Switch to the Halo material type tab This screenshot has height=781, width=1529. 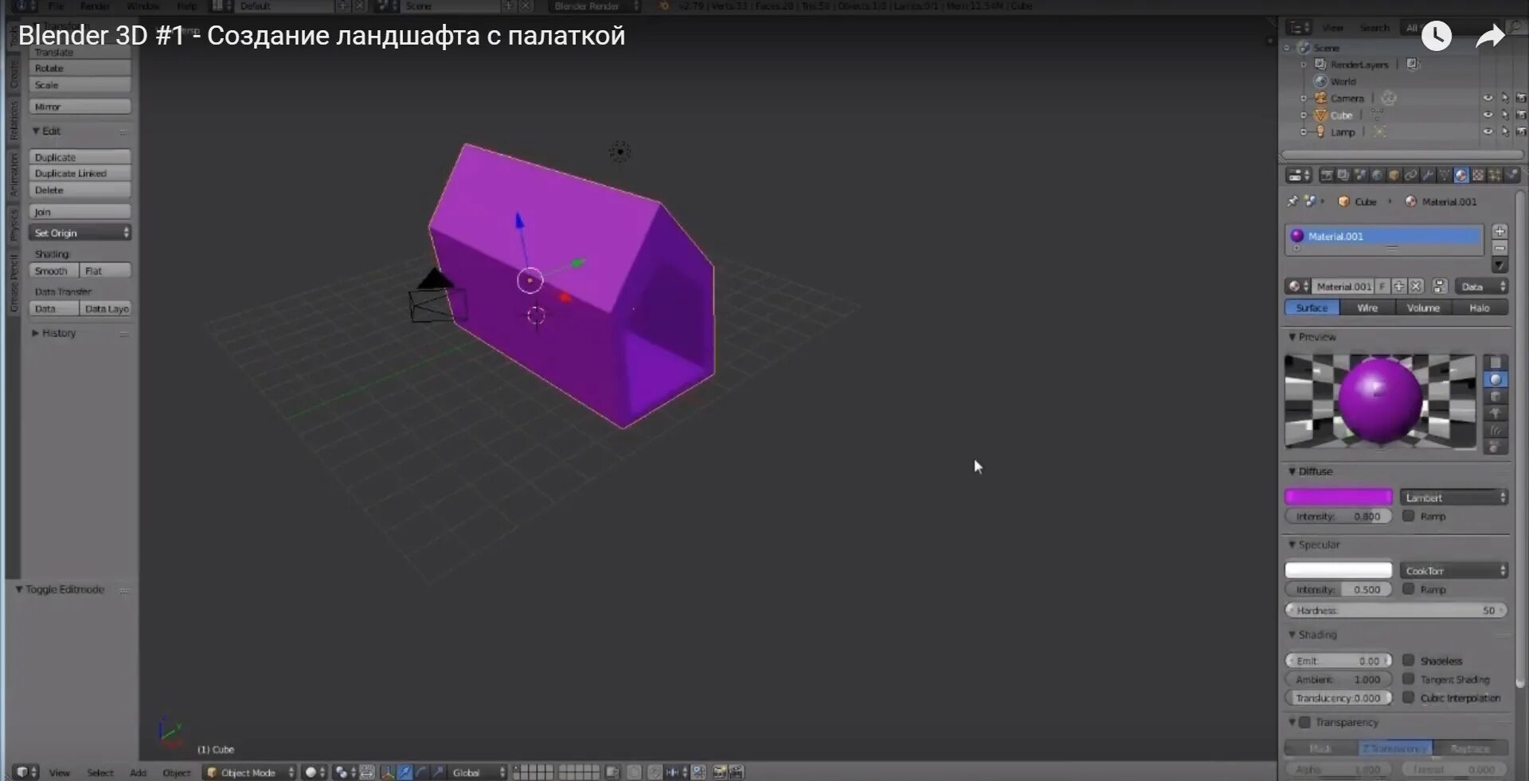(x=1480, y=308)
